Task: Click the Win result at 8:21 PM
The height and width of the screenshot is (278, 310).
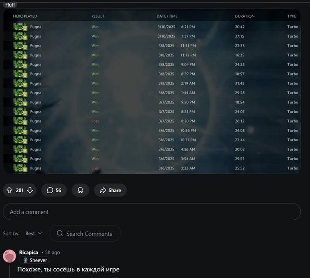Action: coord(95,27)
